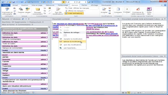Viewport: 168px width, 95px height.
Task: Click the Lien hypertexte globe icon
Action: tap(61, 48)
